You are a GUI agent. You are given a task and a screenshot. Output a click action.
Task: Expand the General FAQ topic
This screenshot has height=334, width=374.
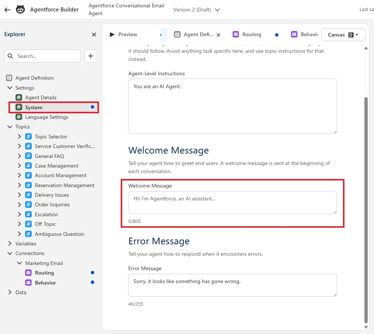pyautogui.click(x=19, y=156)
